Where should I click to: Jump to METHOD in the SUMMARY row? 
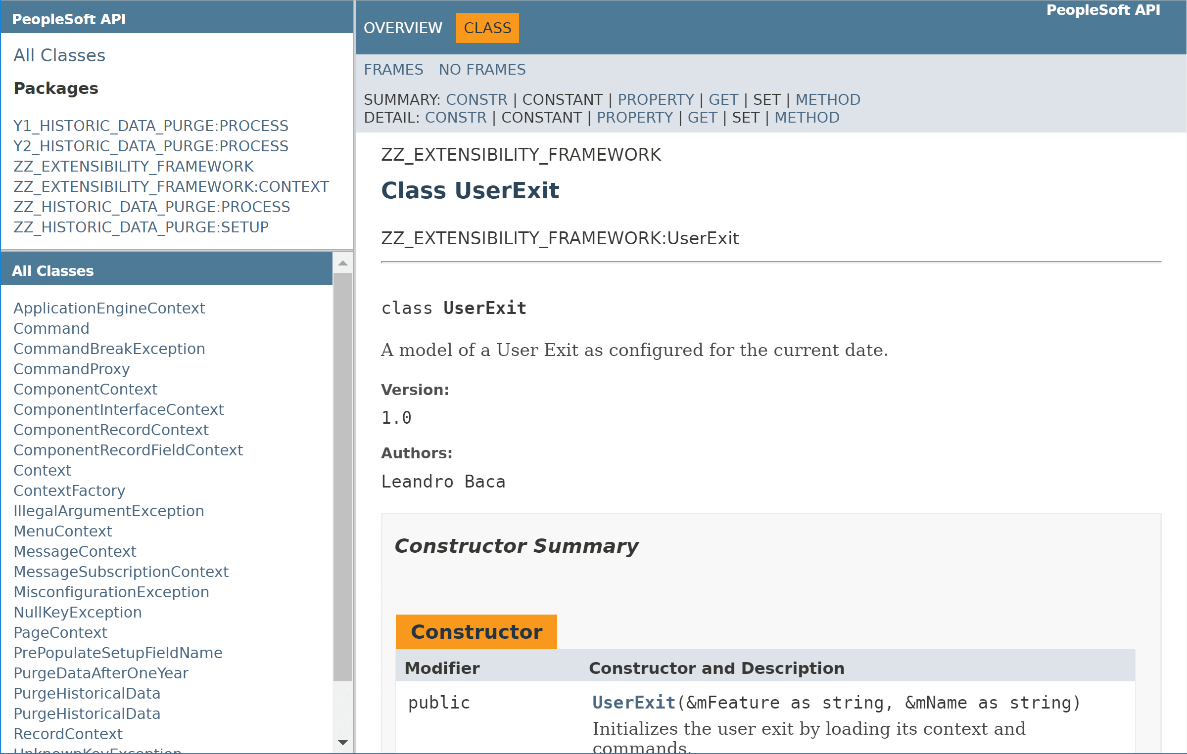click(x=828, y=100)
